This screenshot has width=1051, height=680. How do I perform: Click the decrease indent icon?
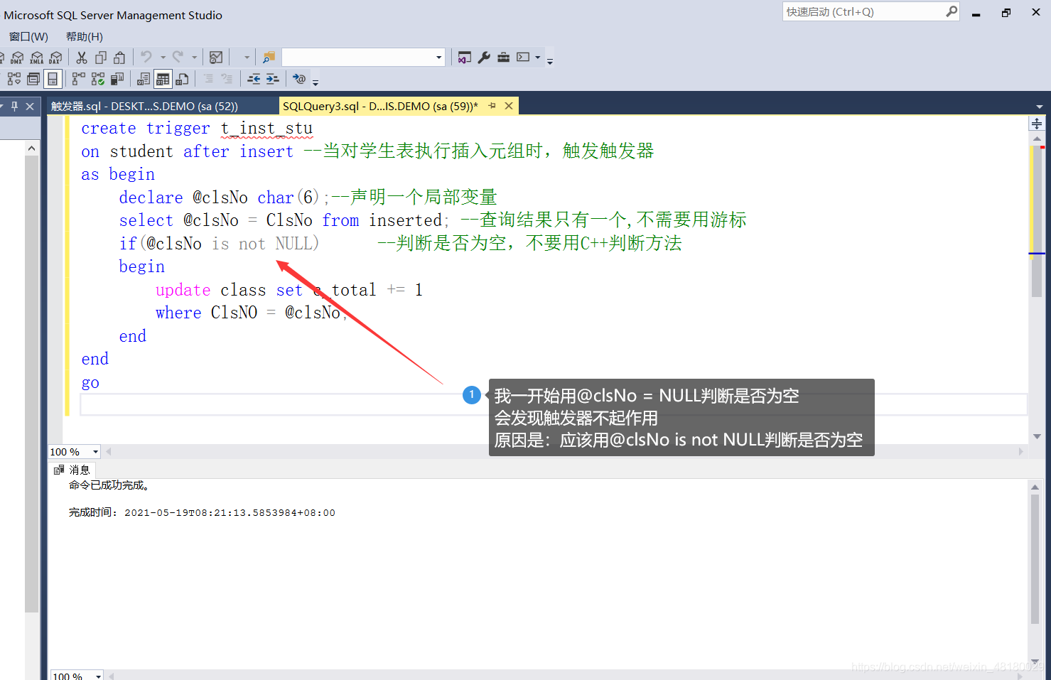pyautogui.click(x=254, y=79)
